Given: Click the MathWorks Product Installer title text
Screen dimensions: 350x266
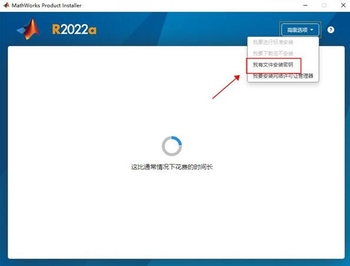Looking at the screenshot, I should click(x=47, y=5).
